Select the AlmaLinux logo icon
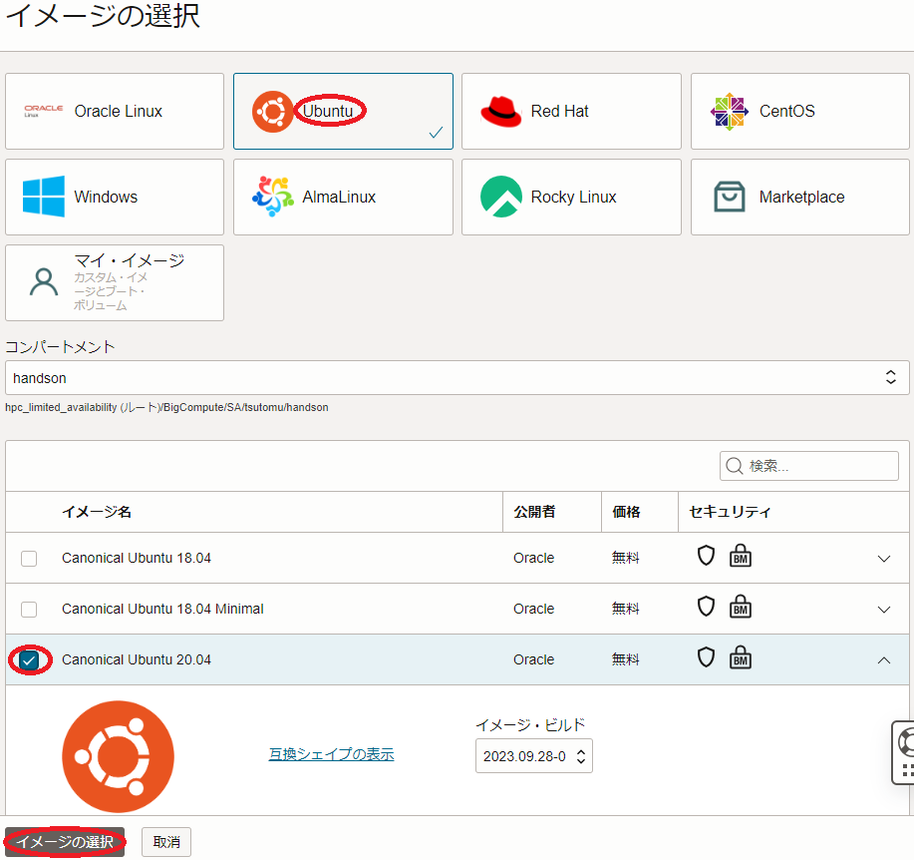This screenshot has width=914, height=860. point(273,197)
